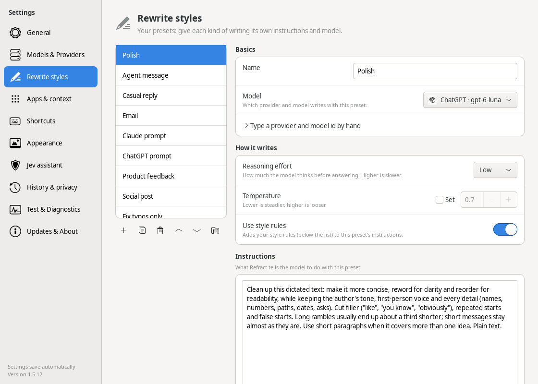538x384 pixels.
Task: Click the Updates & About info icon
Action: (x=15, y=231)
